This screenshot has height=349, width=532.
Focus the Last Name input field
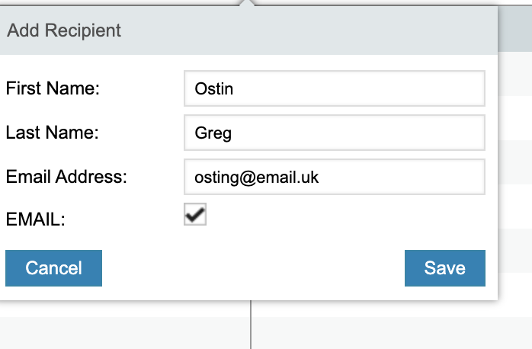point(334,133)
